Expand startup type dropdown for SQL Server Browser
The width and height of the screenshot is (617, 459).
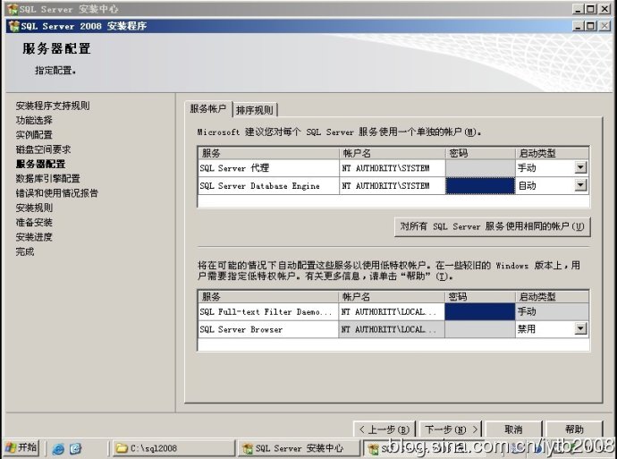tap(580, 329)
